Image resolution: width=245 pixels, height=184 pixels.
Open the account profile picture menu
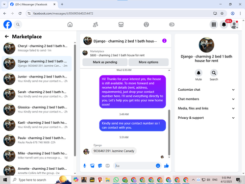pos(234,25)
